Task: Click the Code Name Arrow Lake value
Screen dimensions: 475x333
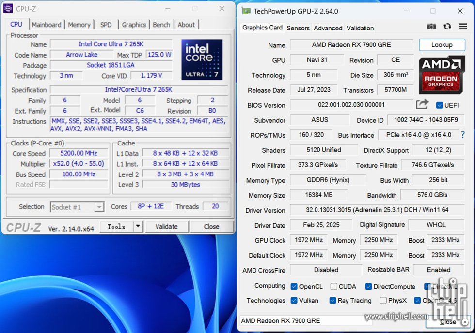Action: (82, 55)
